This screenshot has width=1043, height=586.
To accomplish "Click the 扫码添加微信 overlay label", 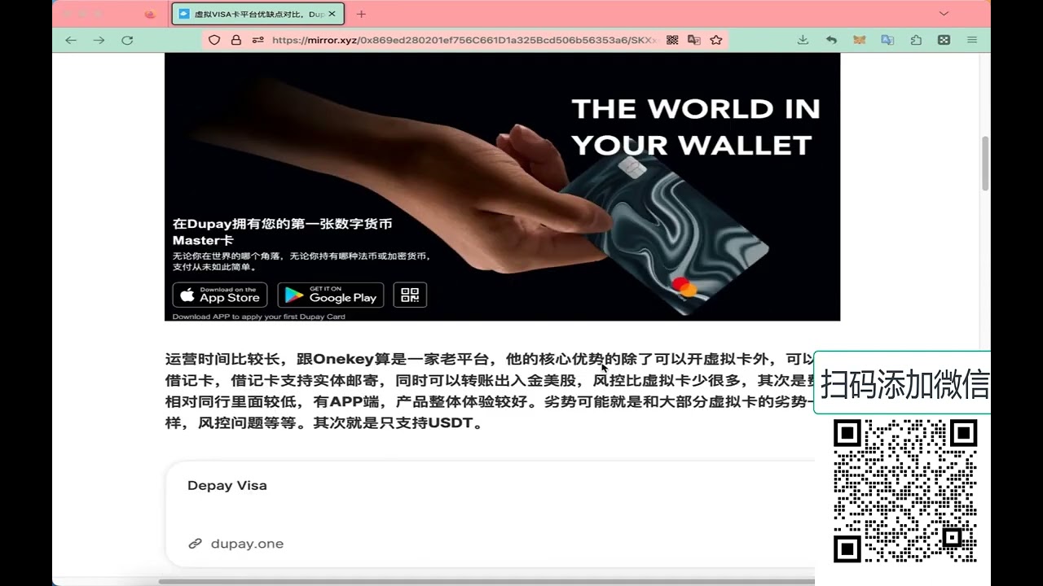I will [x=904, y=383].
